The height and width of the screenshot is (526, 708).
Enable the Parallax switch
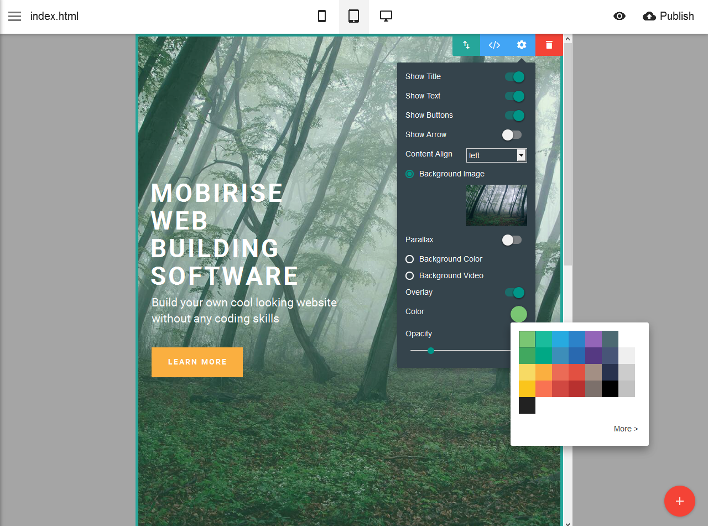coord(512,240)
